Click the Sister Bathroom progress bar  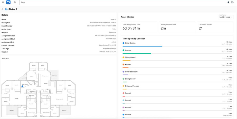tap(126, 75)
